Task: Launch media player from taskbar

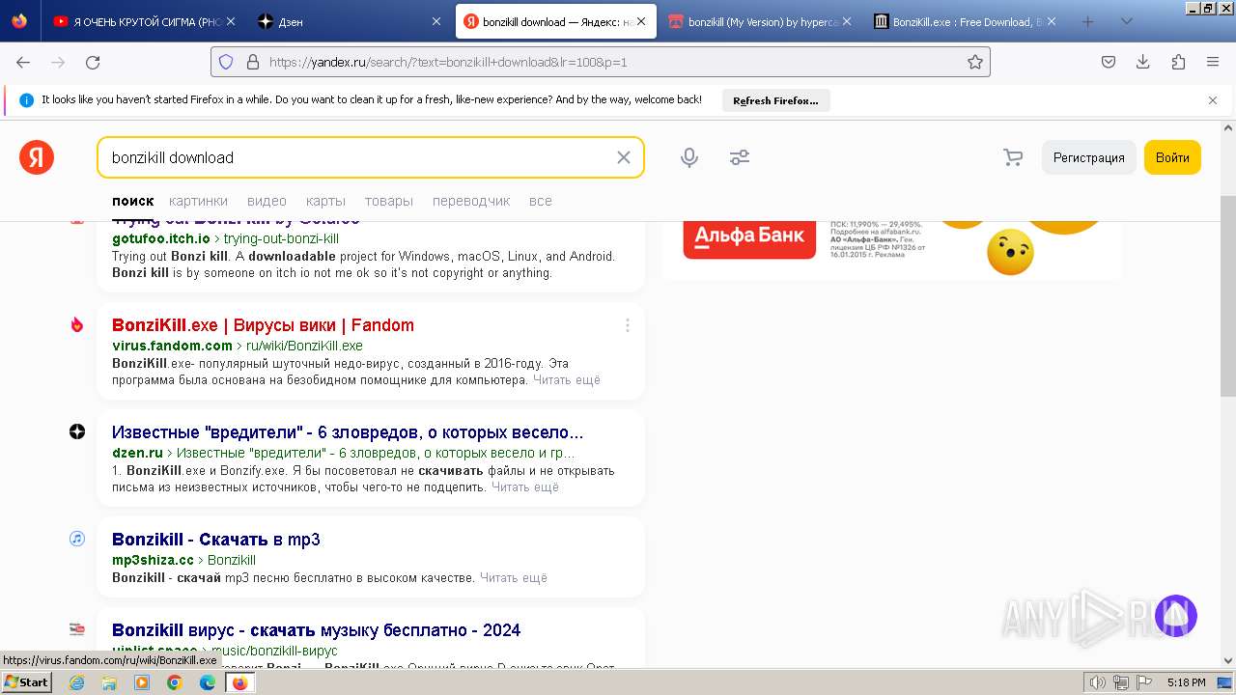Action: (142, 682)
